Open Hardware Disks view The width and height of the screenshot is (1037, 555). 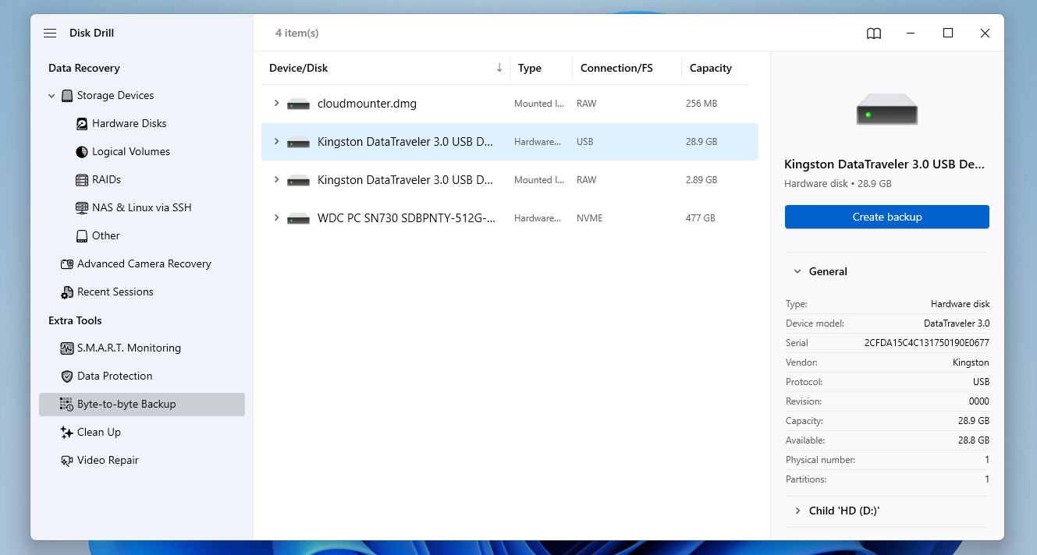tap(130, 124)
